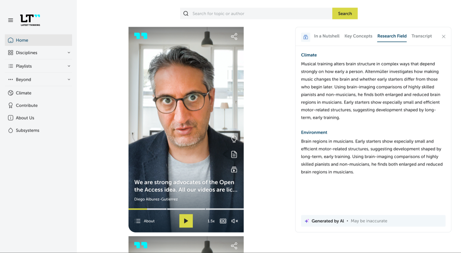Click the Playlists list icon
Screen dimensions: 461x253
coord(10,66)
